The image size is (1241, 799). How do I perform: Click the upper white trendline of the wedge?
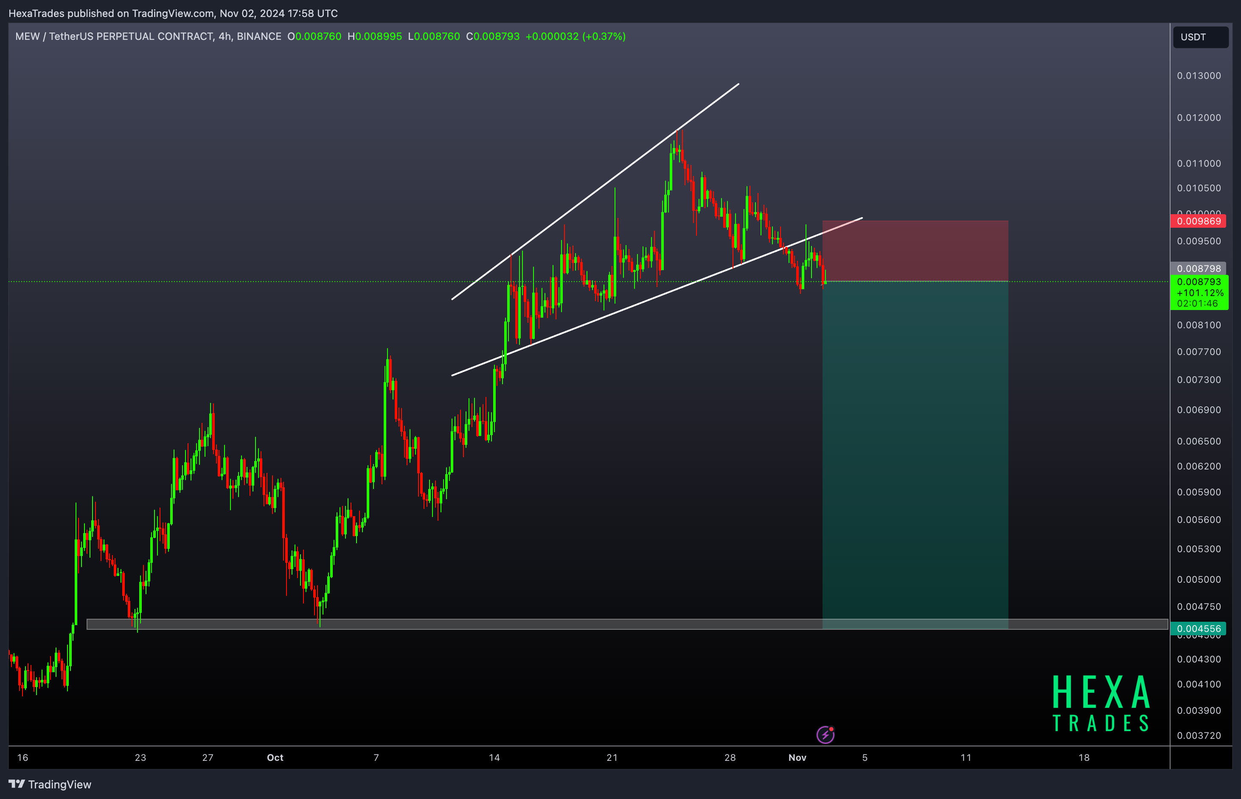(595, 191)
